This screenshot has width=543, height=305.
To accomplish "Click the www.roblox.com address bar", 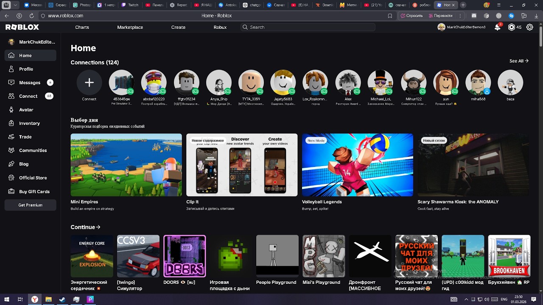I will [x=66, y=16].
